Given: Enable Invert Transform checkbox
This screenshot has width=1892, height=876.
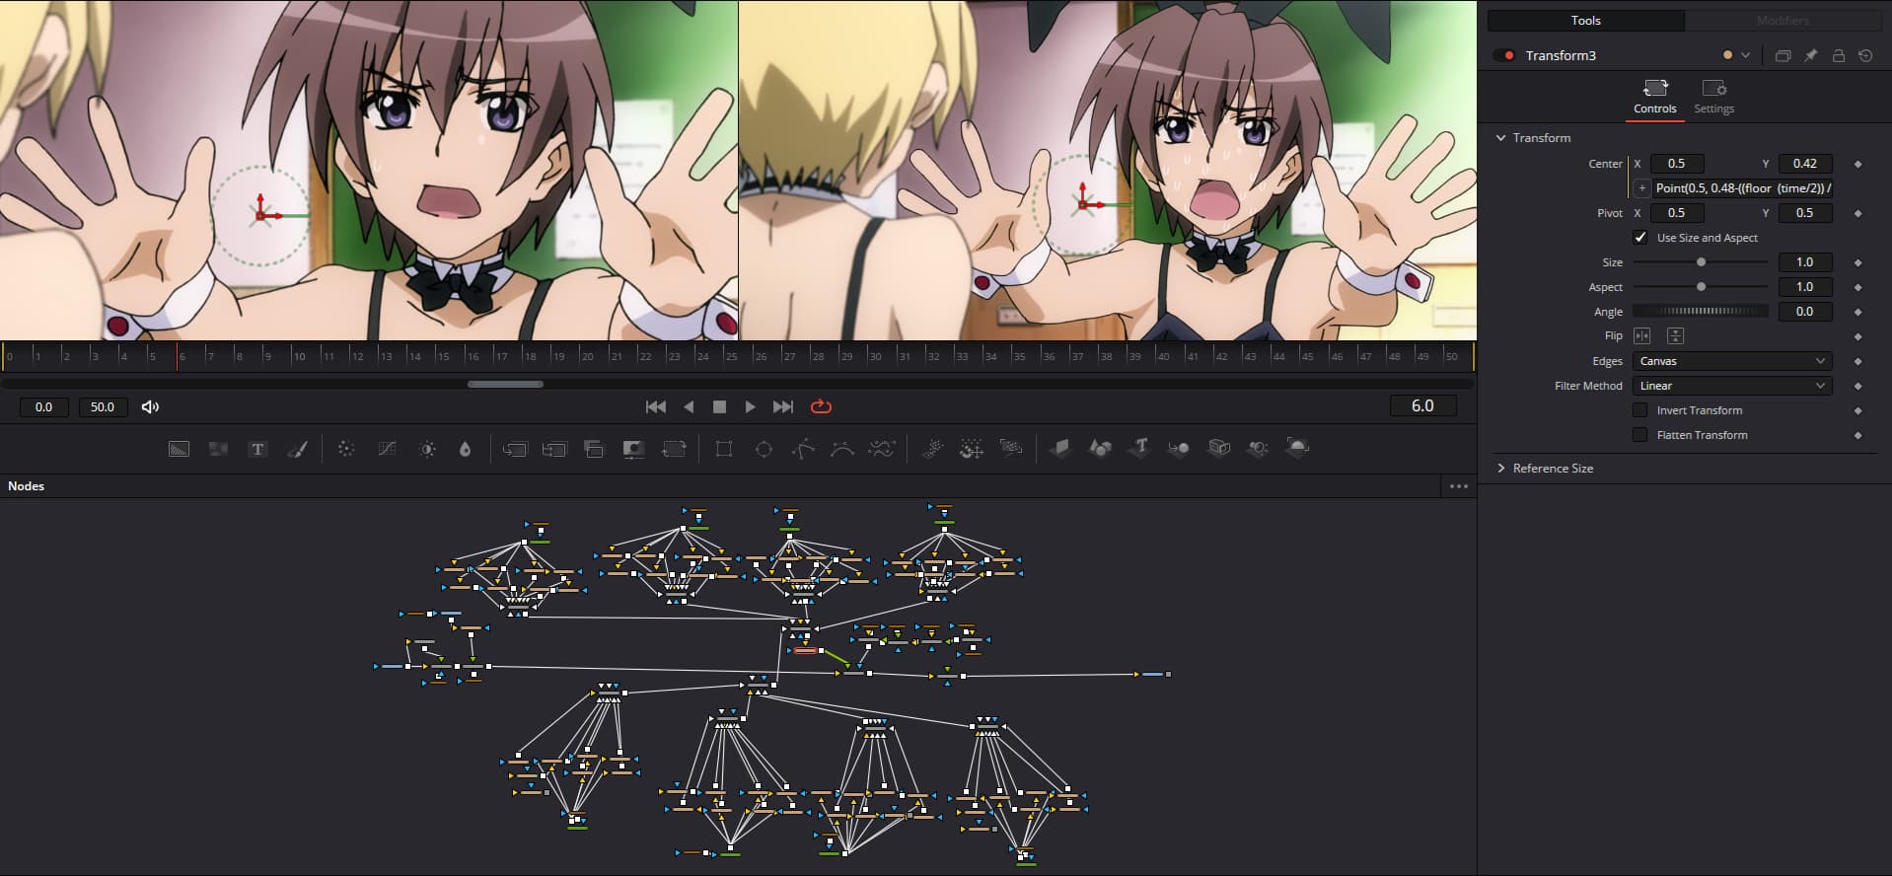Looking at the screenshot, I should click(x=1639, y=410).
